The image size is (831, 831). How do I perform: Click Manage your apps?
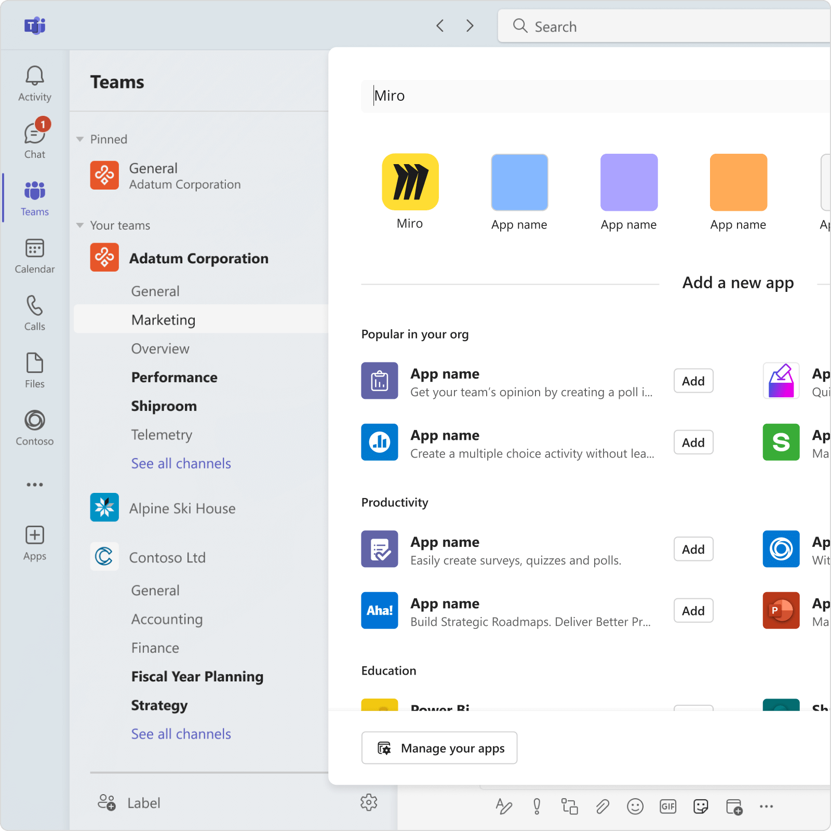439,748
